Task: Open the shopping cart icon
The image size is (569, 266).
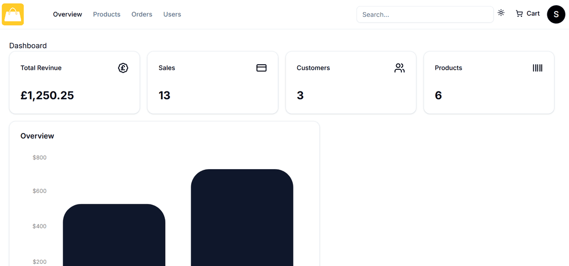Action: (x=519, y=14)
